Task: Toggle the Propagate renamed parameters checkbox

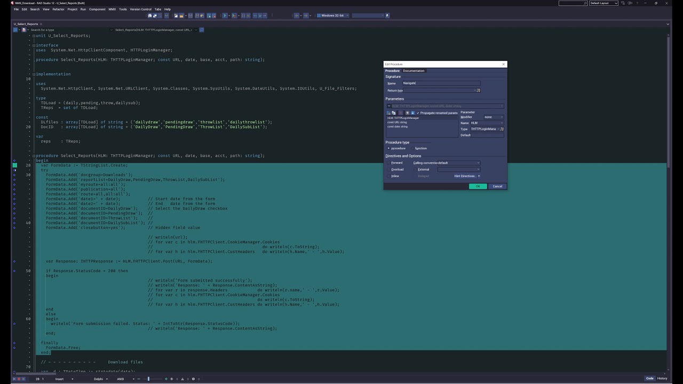Action: (x=418, y=113)
